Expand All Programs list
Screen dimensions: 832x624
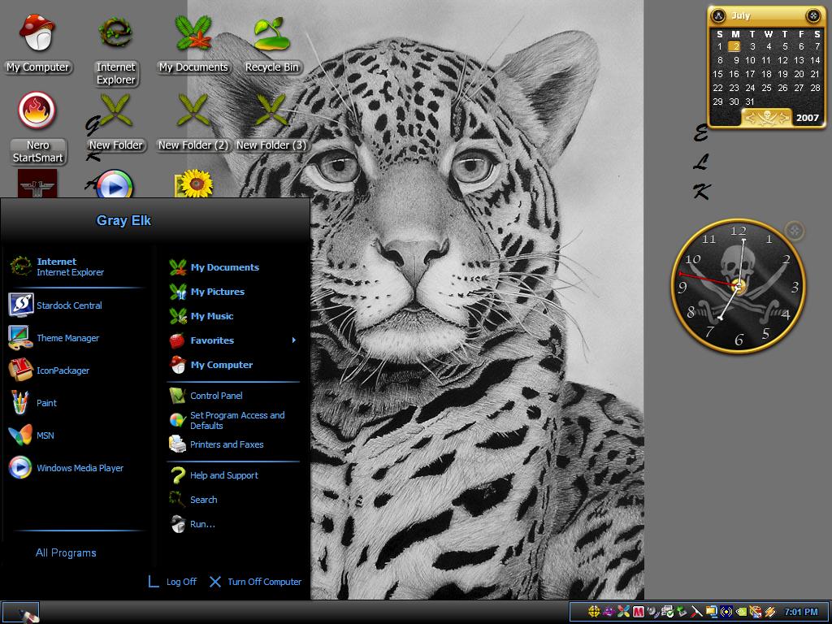(66, 552)
